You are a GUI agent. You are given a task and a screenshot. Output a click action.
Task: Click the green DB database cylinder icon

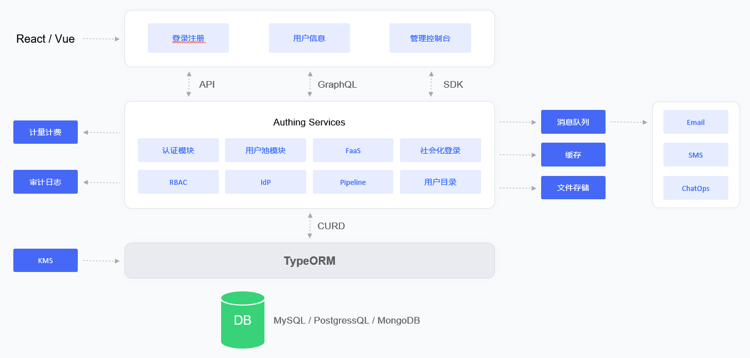click(242, 320)
